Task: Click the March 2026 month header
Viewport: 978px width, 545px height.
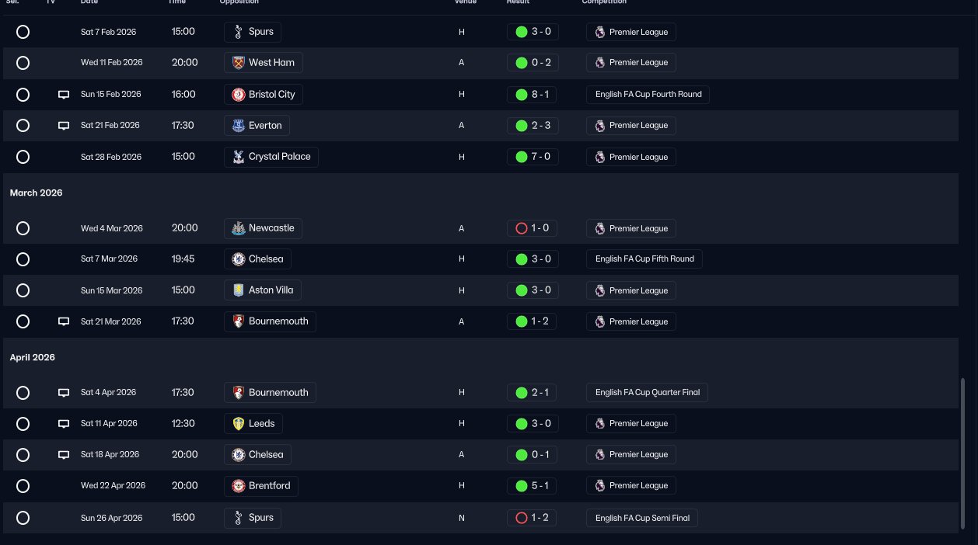Action: pos(36,193)
